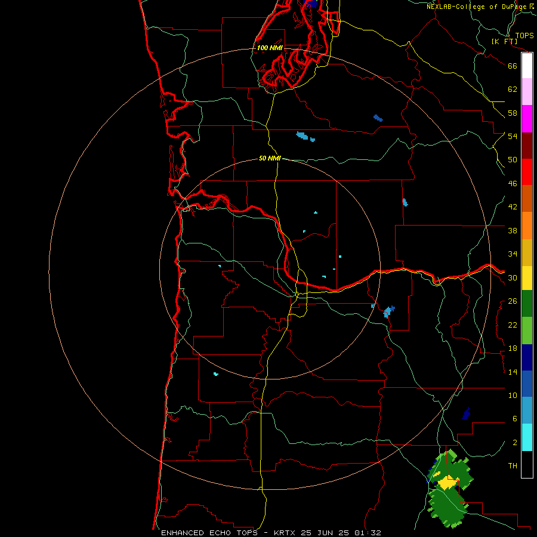Click the gold swatch between 38 and 34
This screenshot has height=537, width=537.
(527, 252)
